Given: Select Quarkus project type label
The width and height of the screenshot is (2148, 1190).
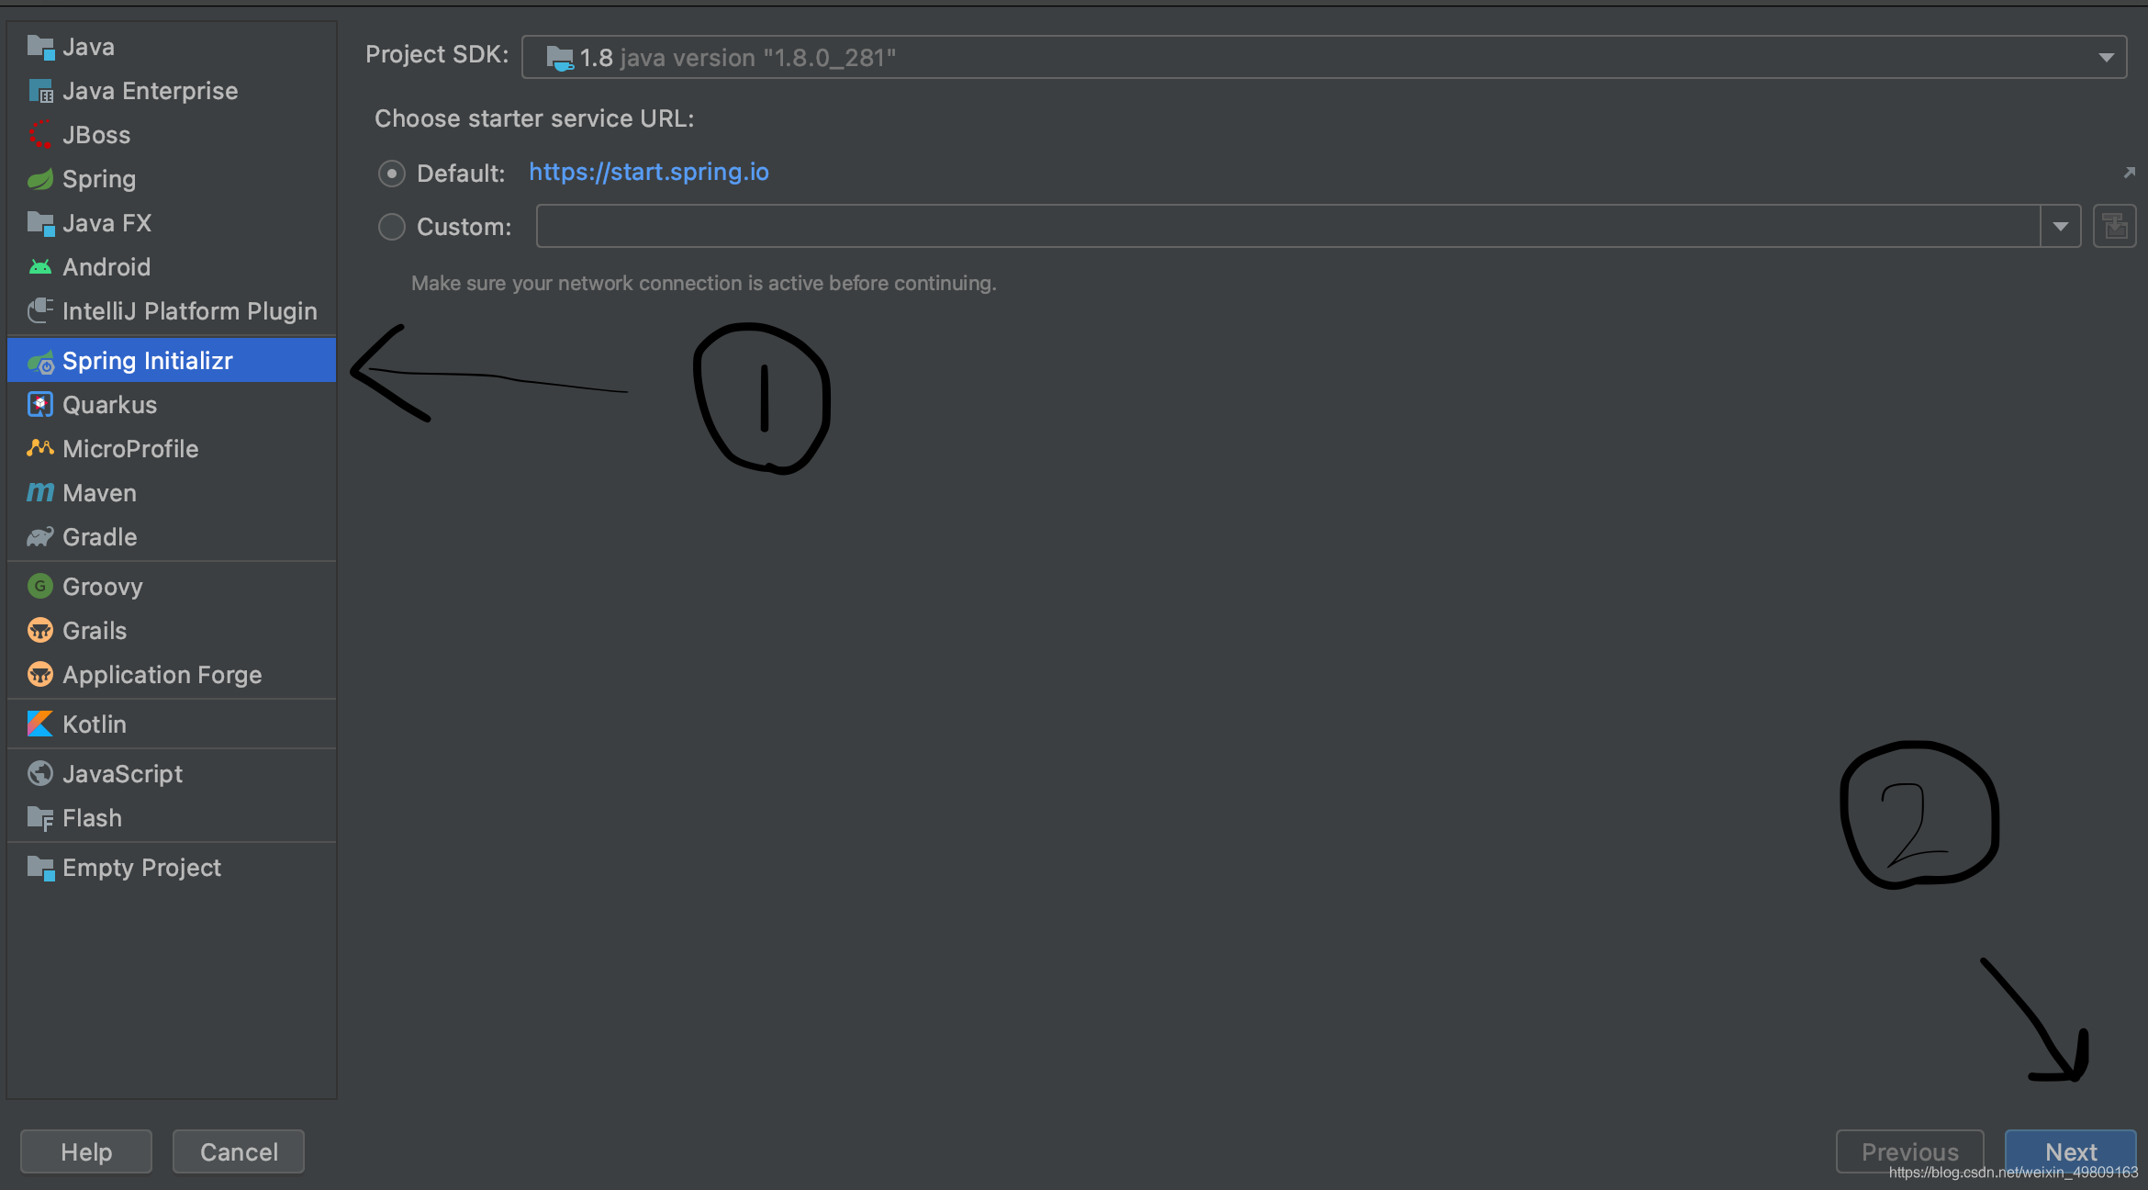Looking at the screenshot, I should pyautogui.click(x=109, y=405).
